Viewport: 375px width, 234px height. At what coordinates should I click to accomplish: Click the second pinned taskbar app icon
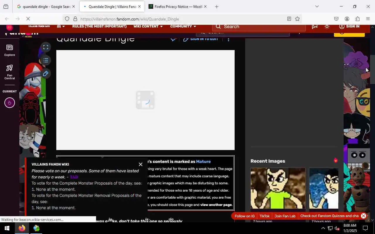pyautogui.click(x=36, y=228)
